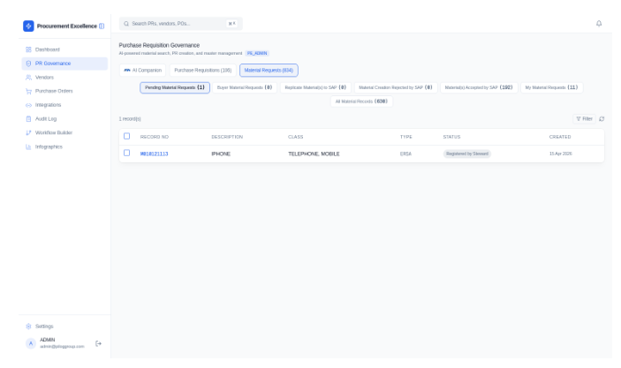Click the RECORD NO column header
The image size is (621, 368).
pyautogui.click(x=155, y=137)
